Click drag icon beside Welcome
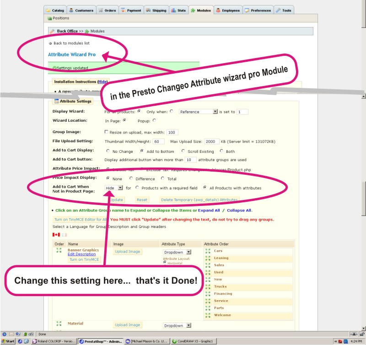 pyautogui.click(x=208, y=315)
